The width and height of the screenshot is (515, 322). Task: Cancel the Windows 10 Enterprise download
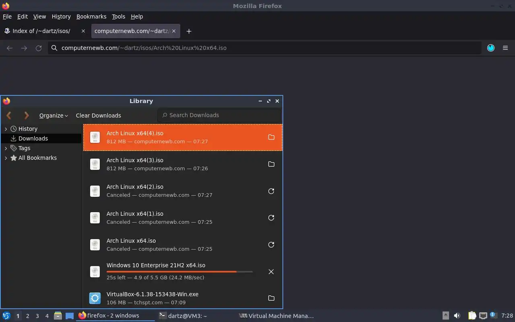(x=271, y=272)
